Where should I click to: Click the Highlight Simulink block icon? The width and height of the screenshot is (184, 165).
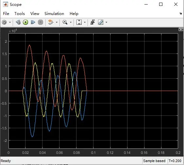point(51,22)
